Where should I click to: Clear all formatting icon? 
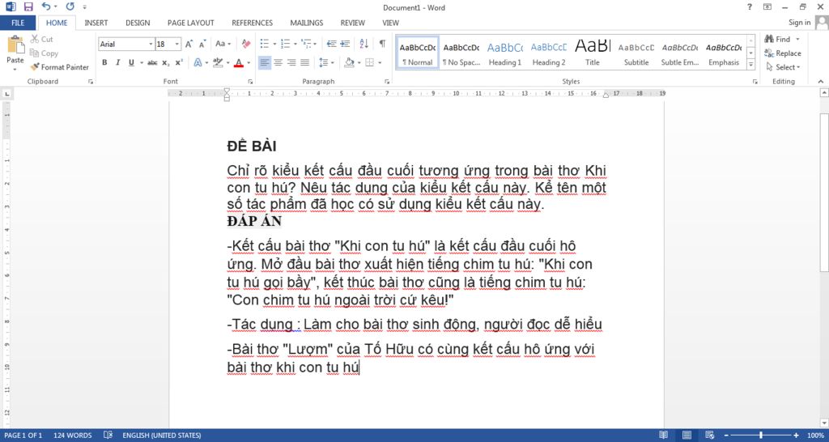pyautogui.click(x=246, y=44)
